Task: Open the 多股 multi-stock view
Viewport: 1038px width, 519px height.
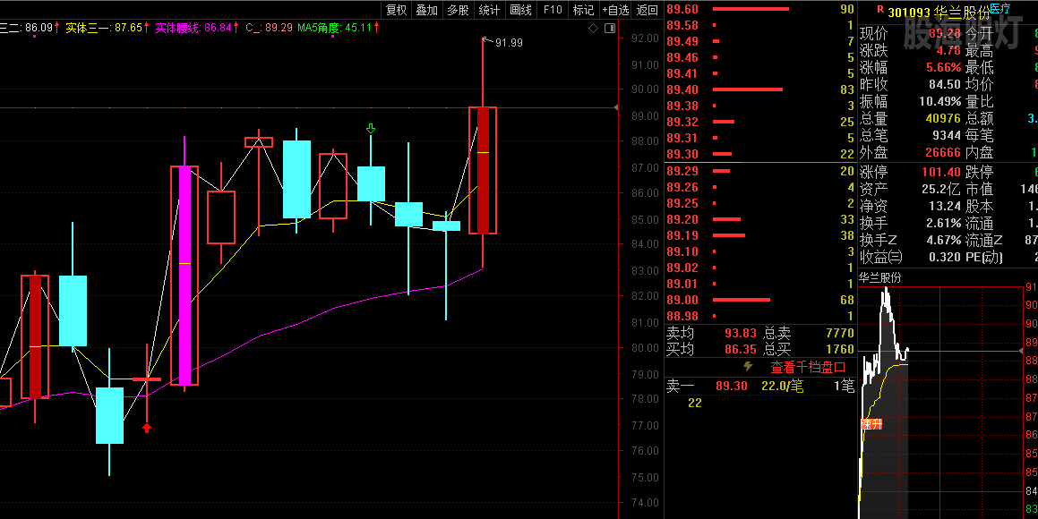Action: pos(458,10)
